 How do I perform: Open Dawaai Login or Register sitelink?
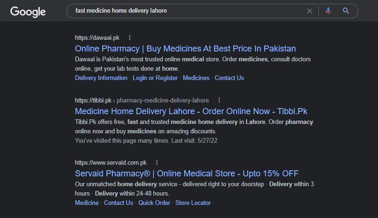click(x=155, y=78)
